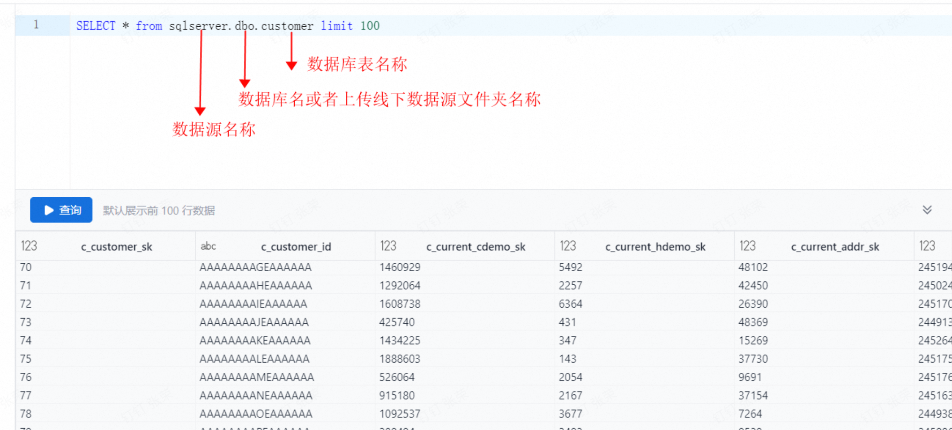The height and width of the screenshot is (430, 952).
Task: Select the c_current_addr_sk column header
Action: [835, 247]
